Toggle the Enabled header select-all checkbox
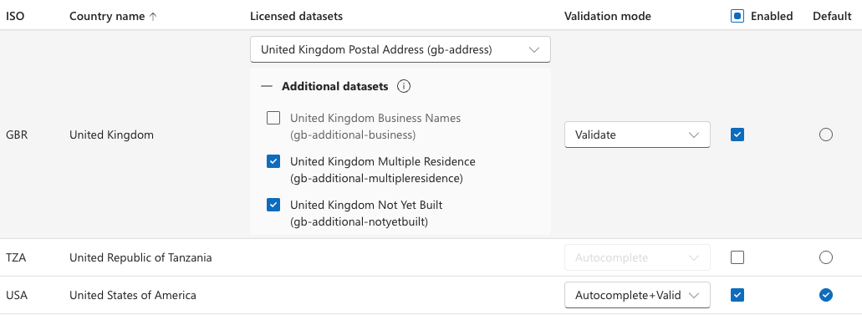862x315 pixels. point(737,16)
